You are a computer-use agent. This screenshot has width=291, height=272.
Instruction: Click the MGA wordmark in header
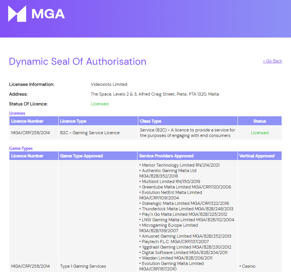click(x=48, y=14)
